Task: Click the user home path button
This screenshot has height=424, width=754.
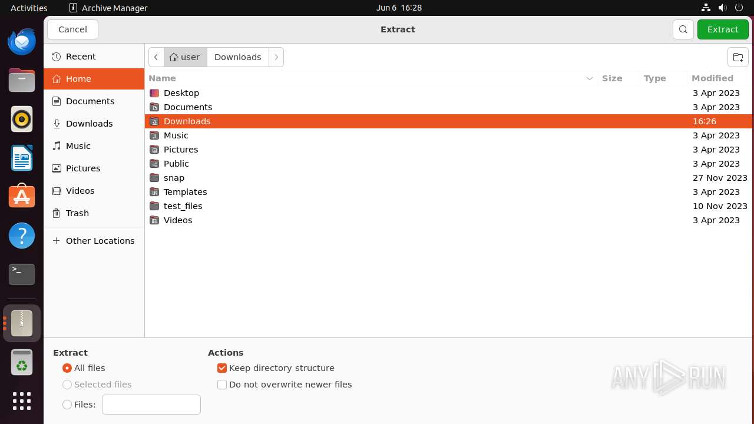Action: [x=185, y=57]
